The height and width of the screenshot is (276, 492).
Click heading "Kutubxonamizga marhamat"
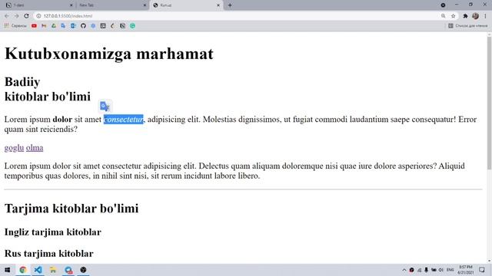point(109,54)
